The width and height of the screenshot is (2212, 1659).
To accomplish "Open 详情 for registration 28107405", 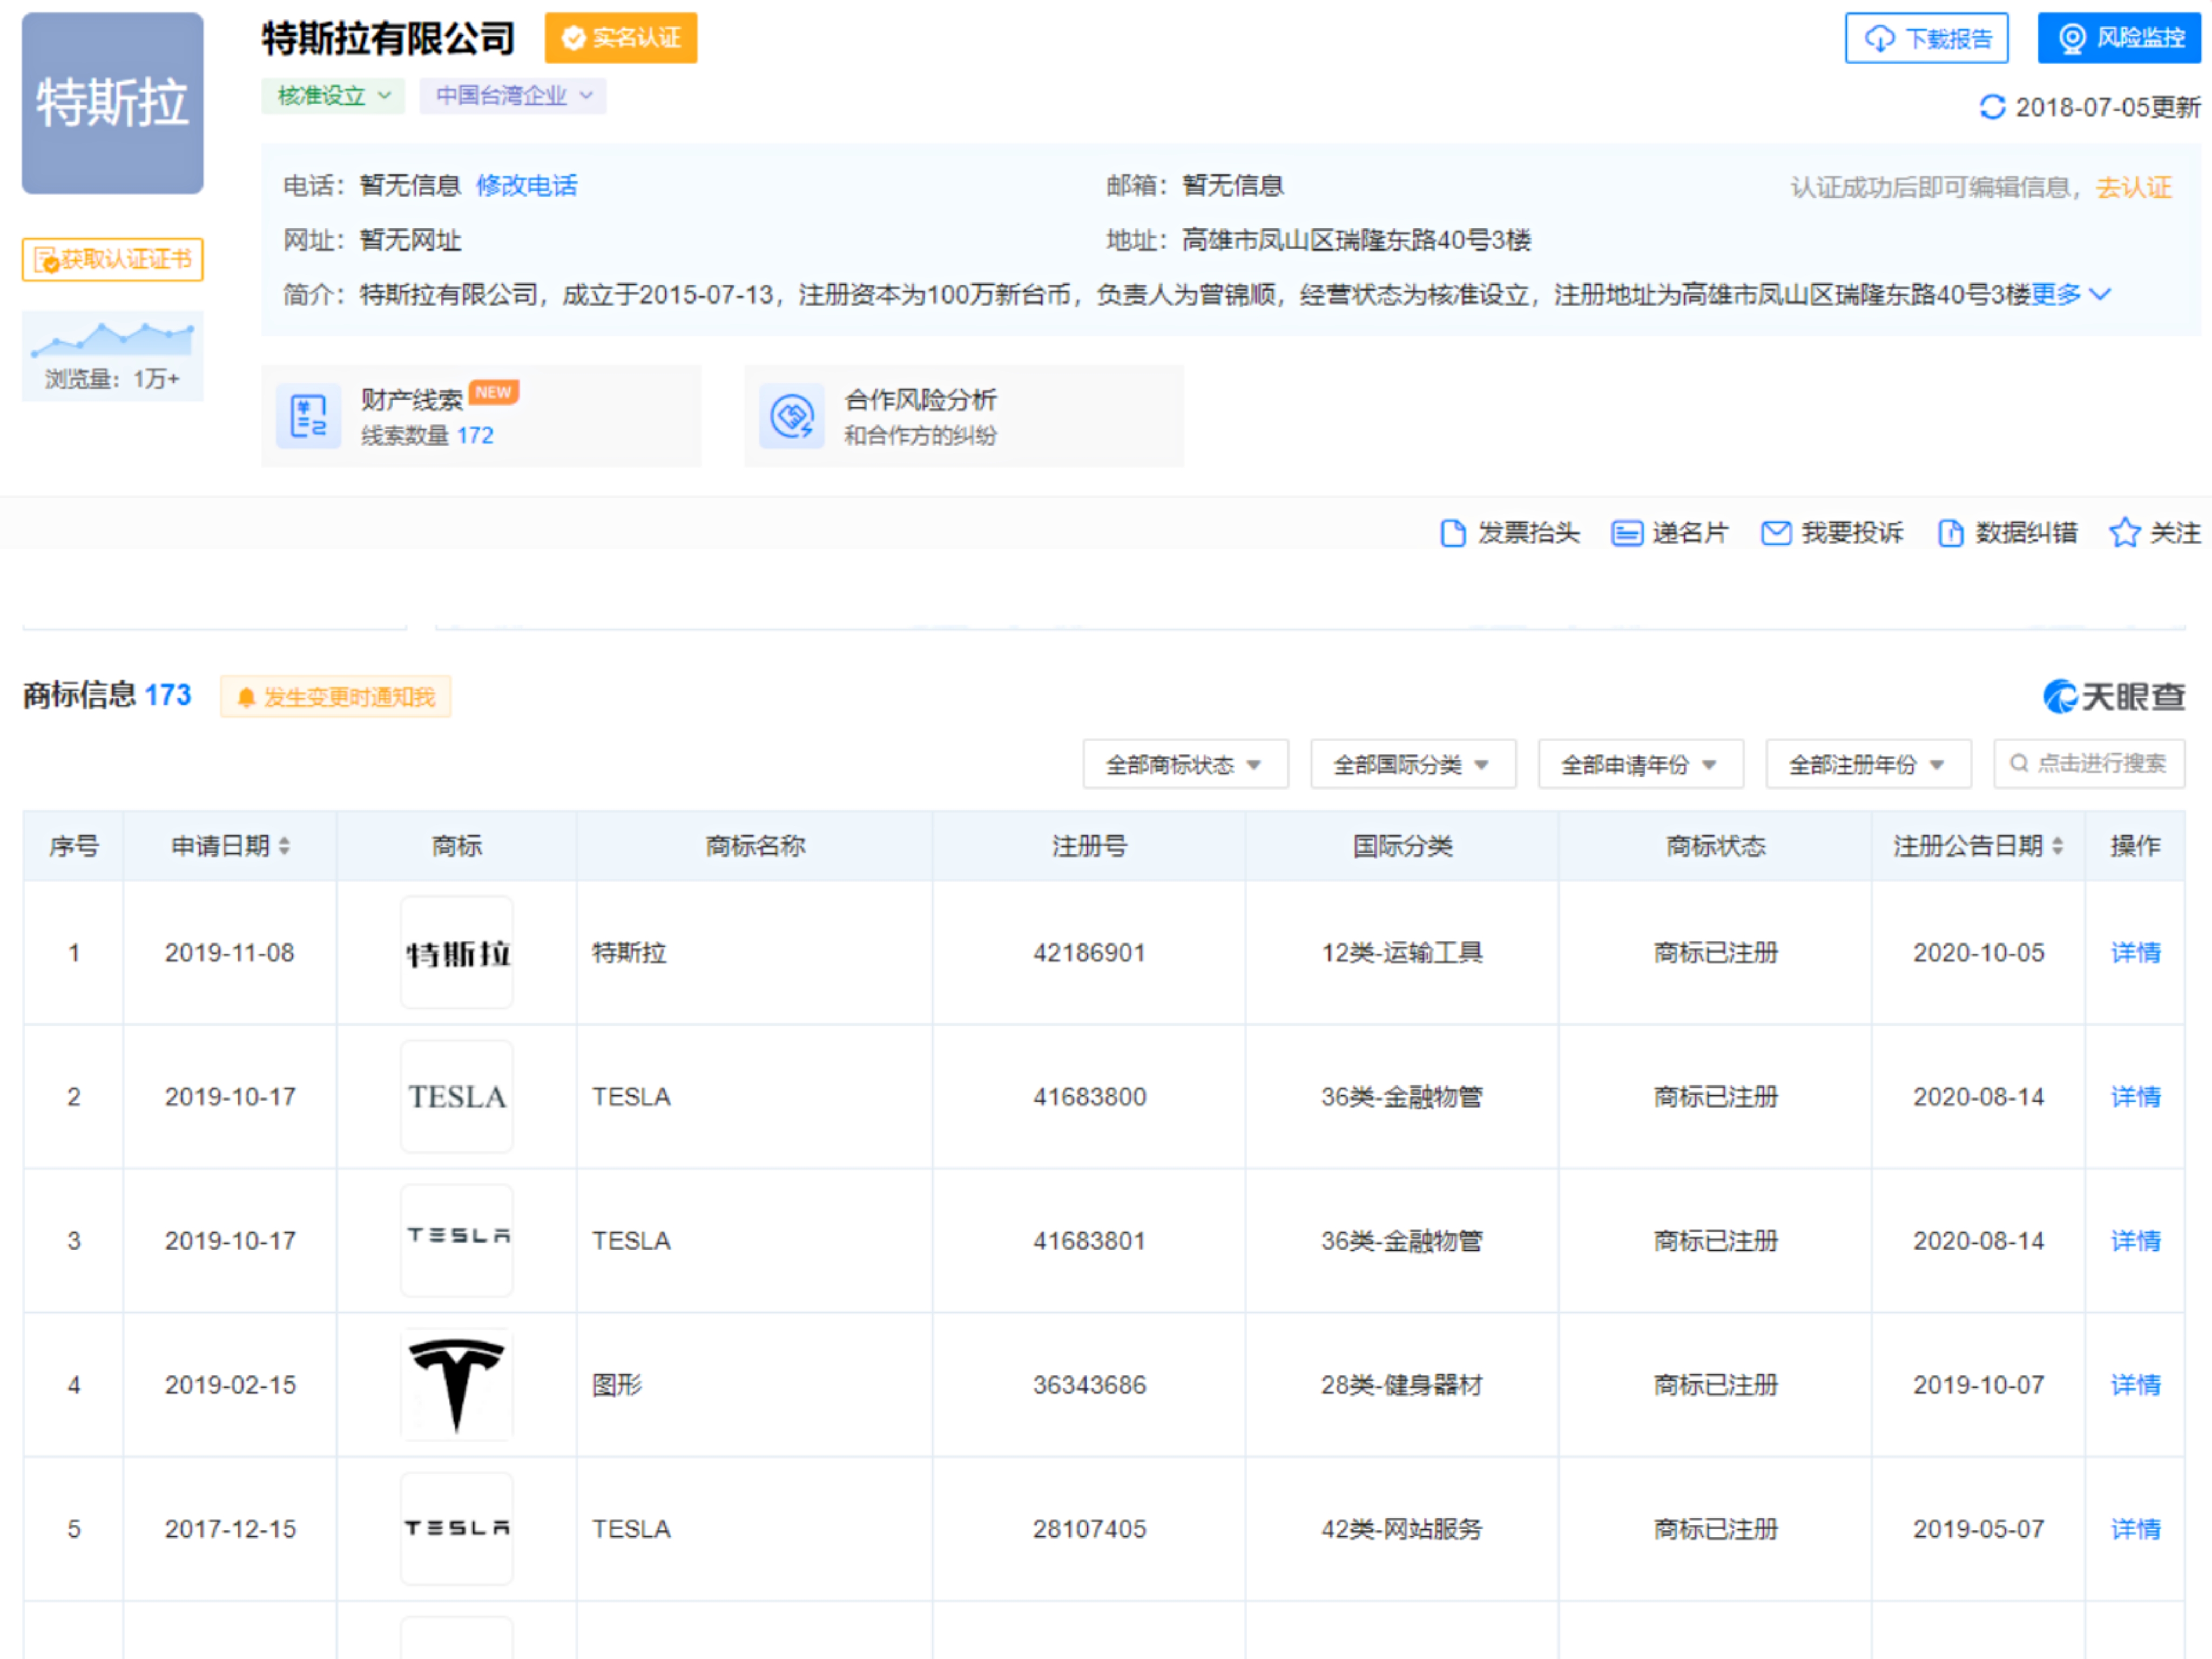I will (x=2135, y=1529).
